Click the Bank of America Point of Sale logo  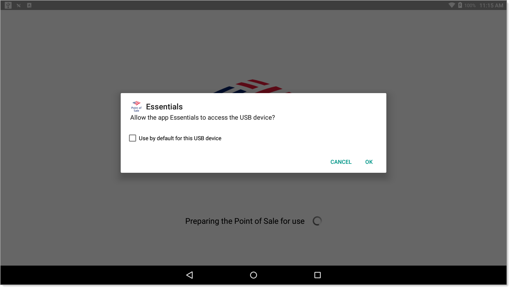point(137,106)
